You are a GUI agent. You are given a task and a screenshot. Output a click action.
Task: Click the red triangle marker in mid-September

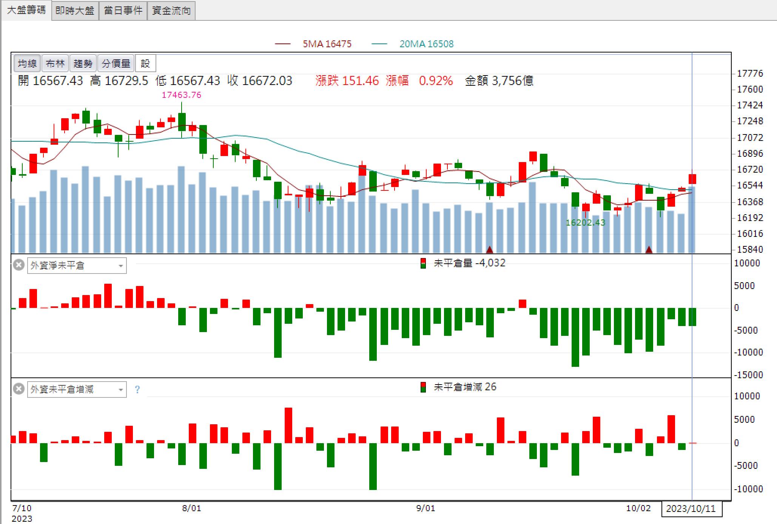490,249
